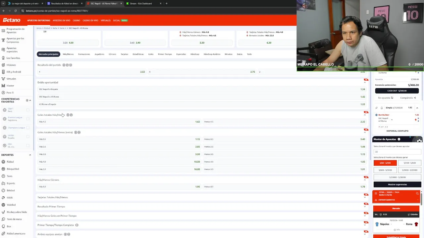Click the Mentor de Apuestas info icon

tap(399, 139)
